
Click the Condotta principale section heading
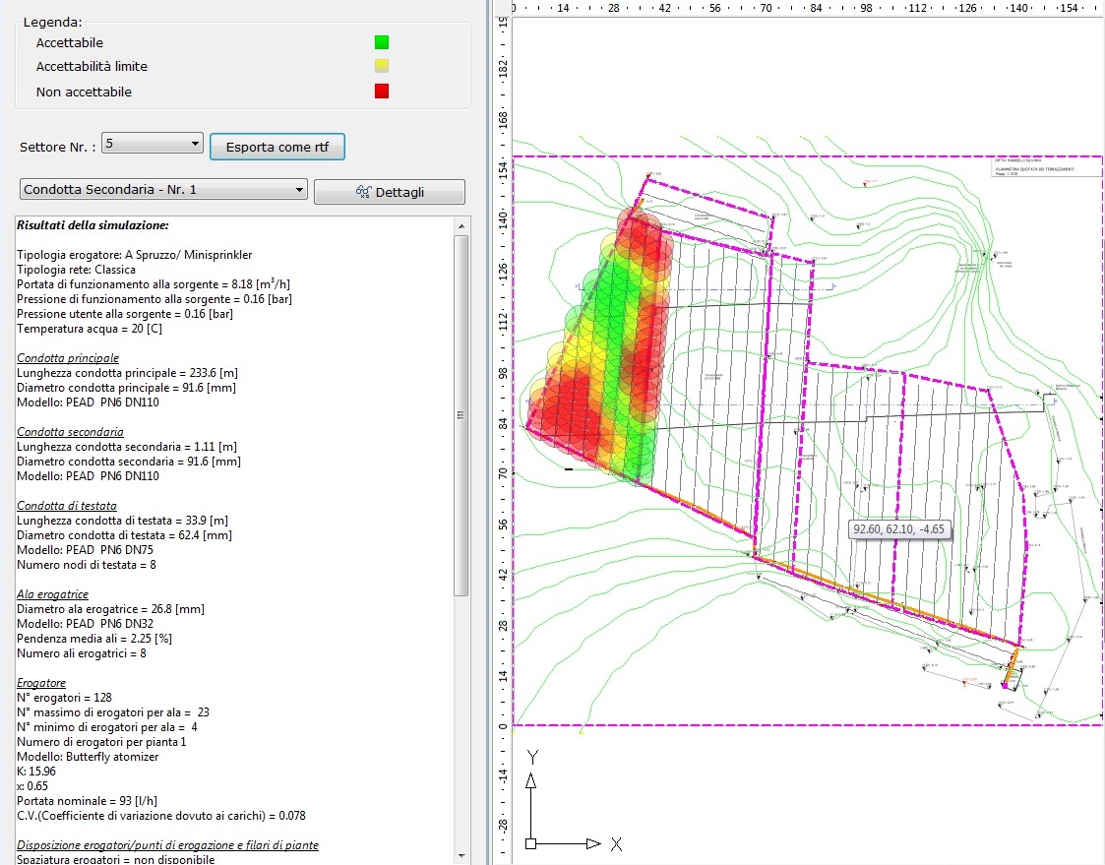tap(68, 358)
